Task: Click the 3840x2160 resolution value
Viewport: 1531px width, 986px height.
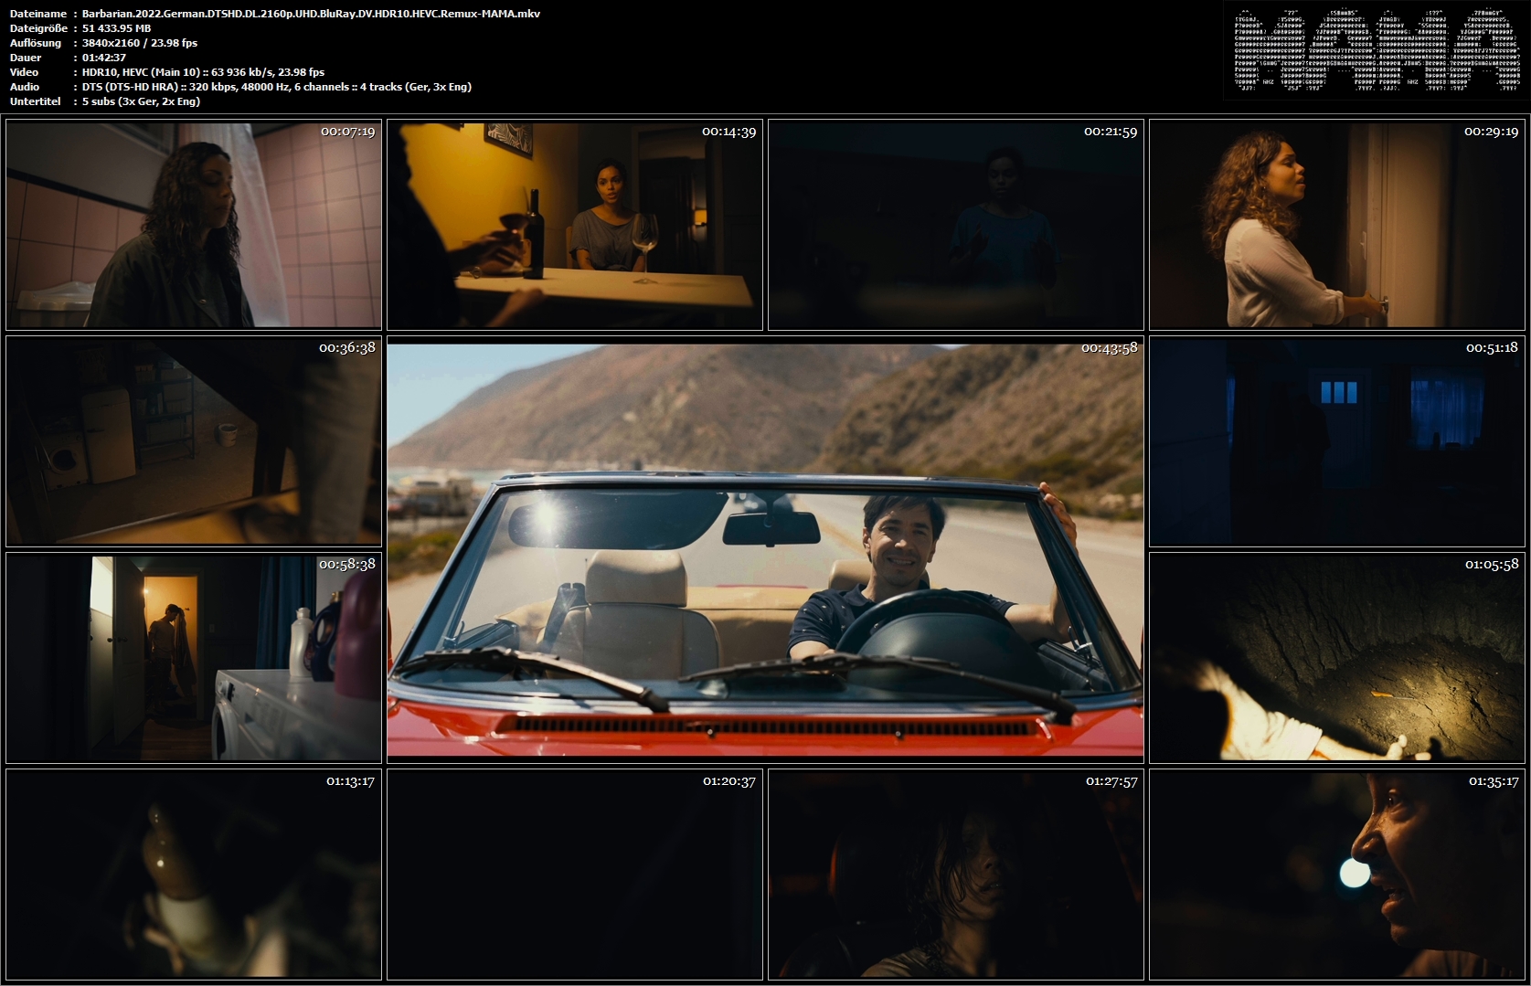Action: pos(140,43)
